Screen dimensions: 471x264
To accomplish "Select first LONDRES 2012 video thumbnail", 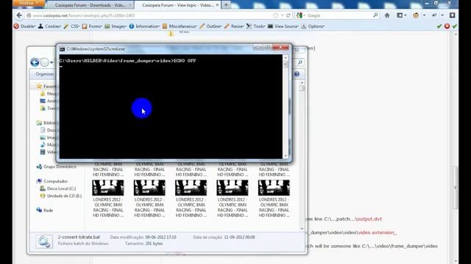I will point(108,188).
